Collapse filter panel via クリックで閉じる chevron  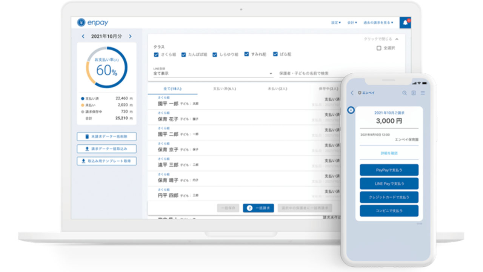click(397, 39)
